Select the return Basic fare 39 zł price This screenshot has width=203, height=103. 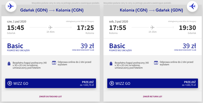tap(189, 46)
